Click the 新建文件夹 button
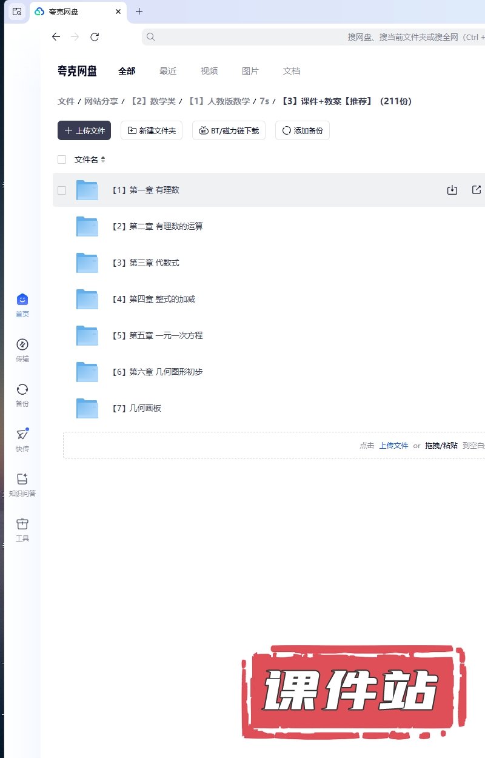 (x=152, y=130)
